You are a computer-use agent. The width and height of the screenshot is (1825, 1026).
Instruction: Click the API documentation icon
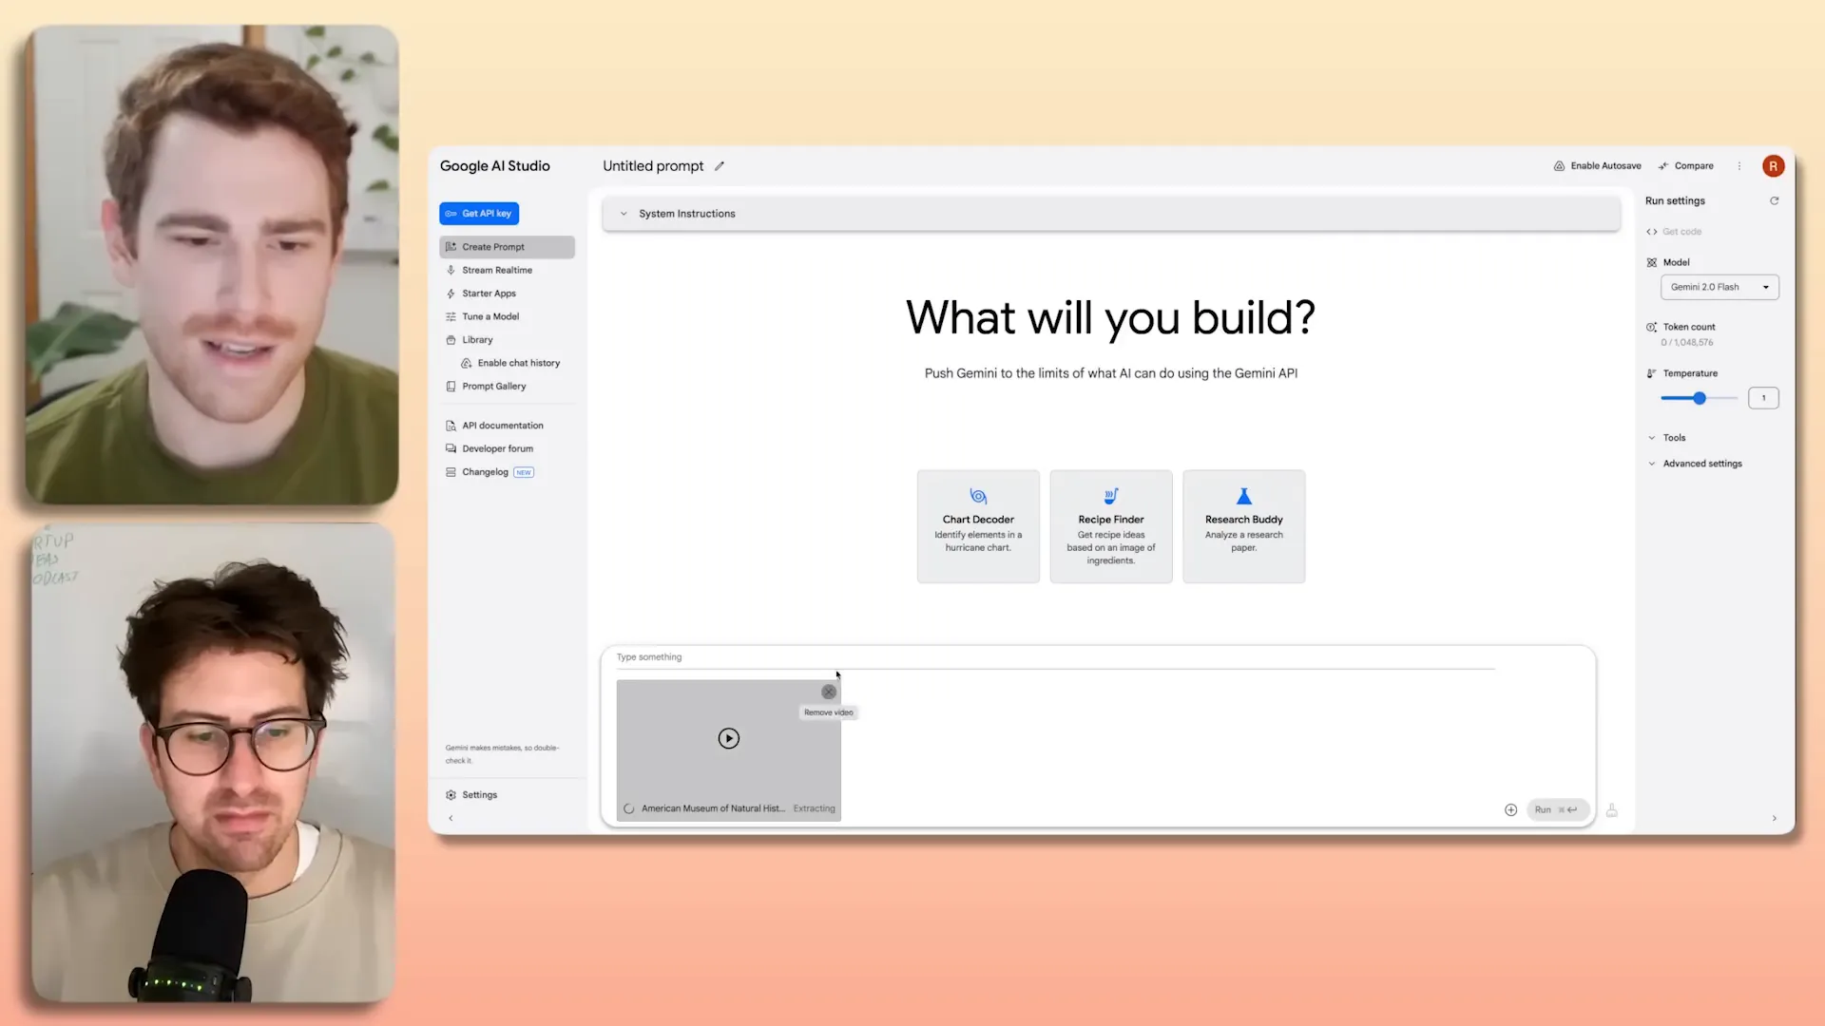coord(451,426)
